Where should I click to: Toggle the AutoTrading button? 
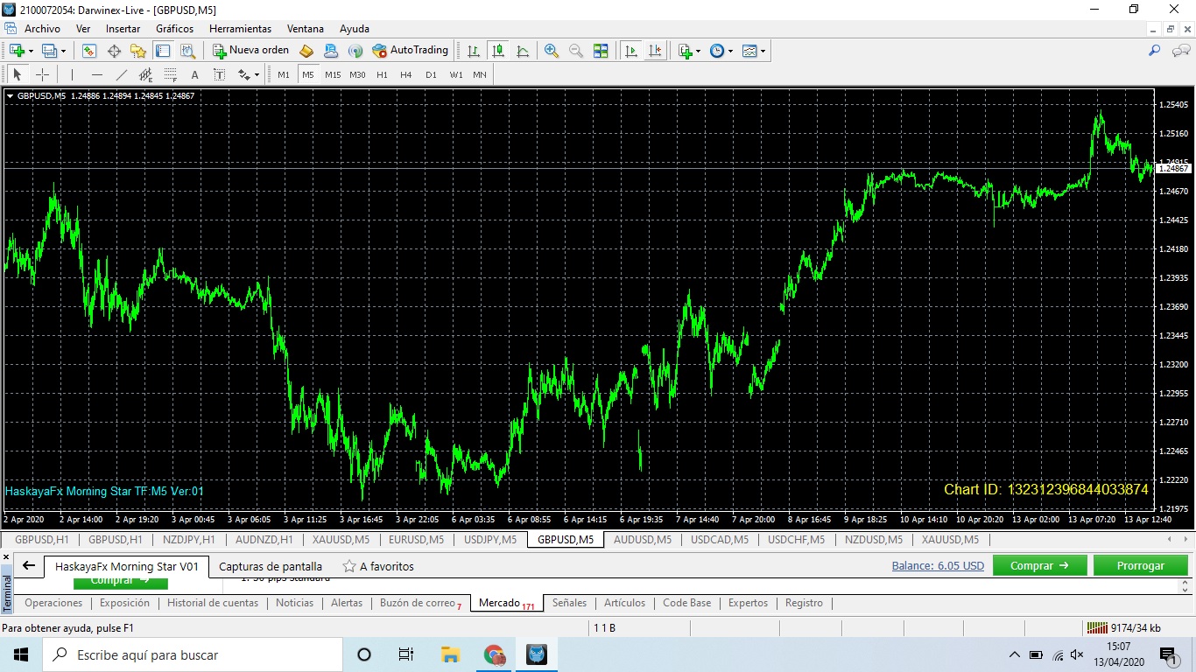tap(410, 51)
